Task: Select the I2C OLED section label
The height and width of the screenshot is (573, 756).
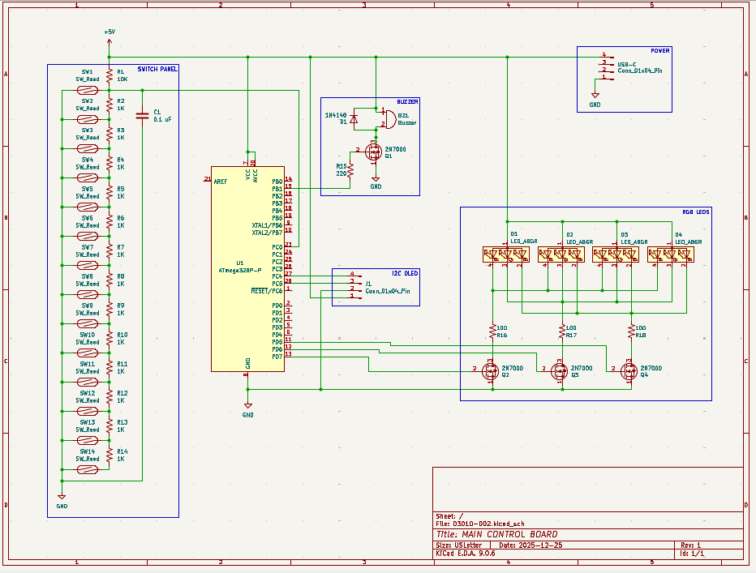Action: pyautogui.click(x=405, y=272)
